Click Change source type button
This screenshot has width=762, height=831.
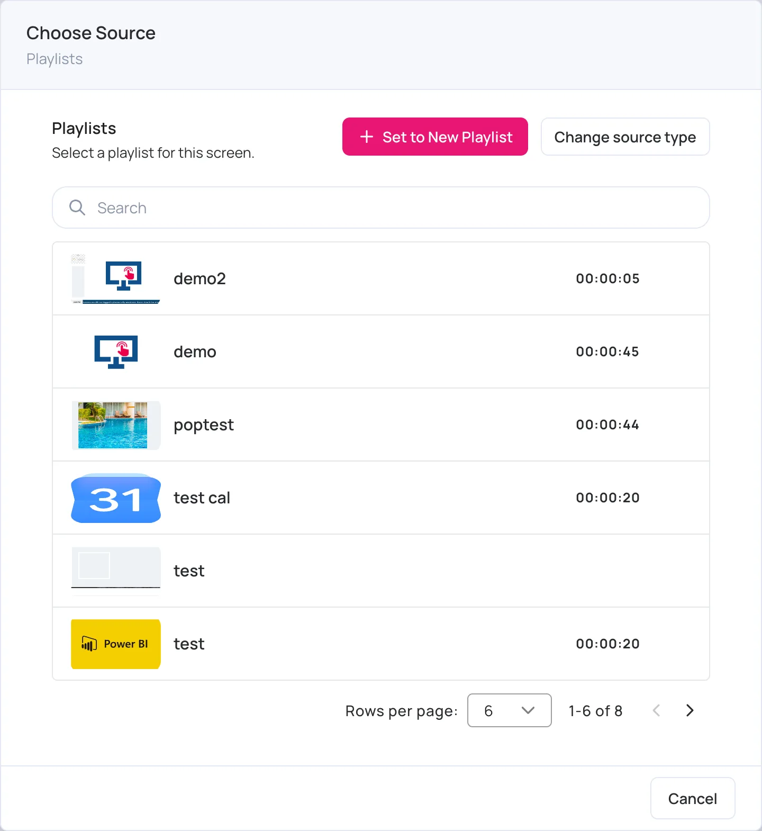pos(625,137)
